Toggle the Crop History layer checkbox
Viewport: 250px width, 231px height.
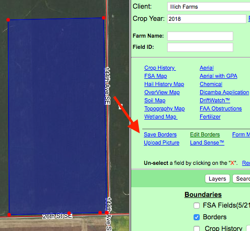click(197, 228)
